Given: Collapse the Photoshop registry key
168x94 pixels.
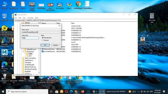Looking at the screenshot, I should [23, 51].
